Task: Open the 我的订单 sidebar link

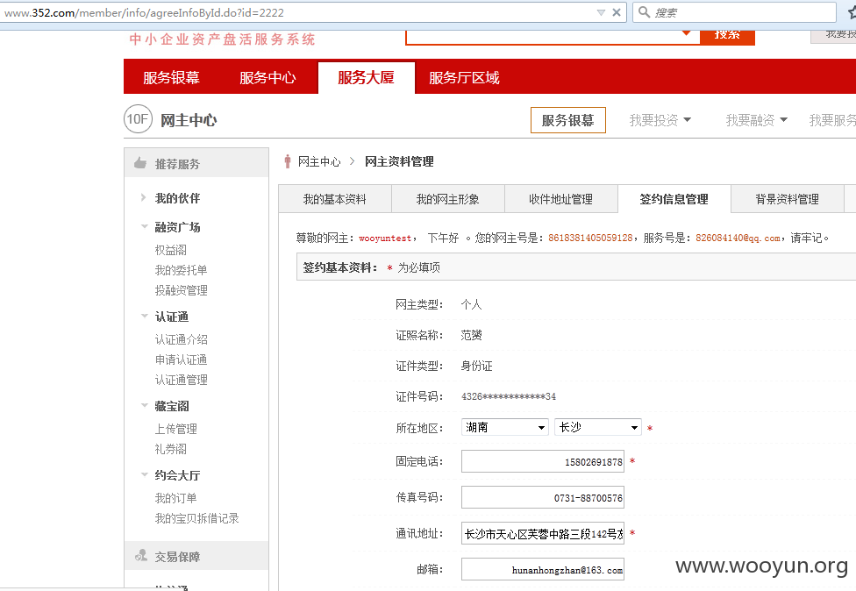Action: [175, 498]
